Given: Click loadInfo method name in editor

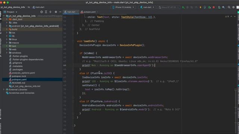Looking at the screenshot, I should pyautogui.click(x=89, y=41).
